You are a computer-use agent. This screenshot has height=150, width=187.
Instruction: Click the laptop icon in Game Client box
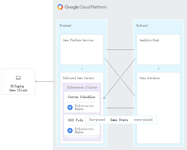[x=18, y=78]
